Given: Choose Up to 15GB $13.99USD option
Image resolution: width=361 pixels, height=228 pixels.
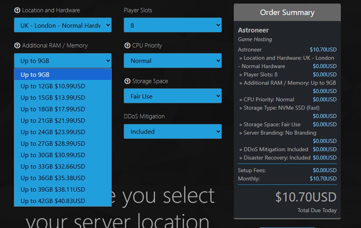Looking at the screenshot, I should click(x=63, y=97).
